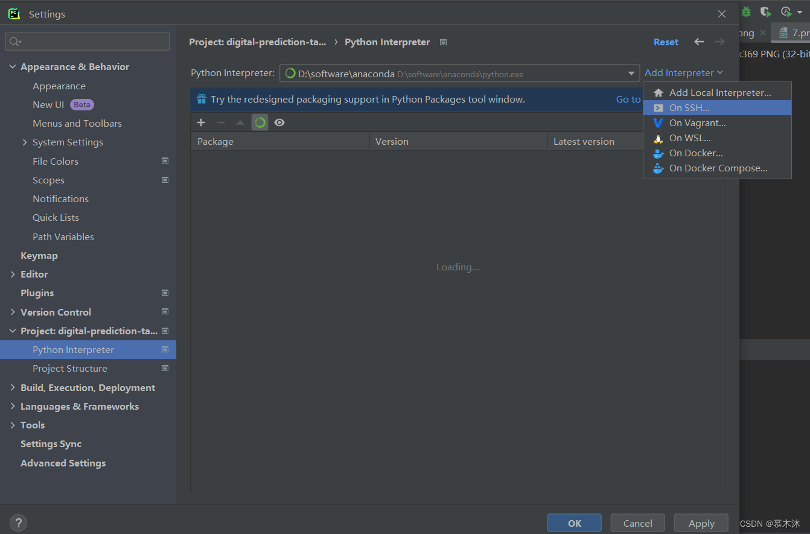Toggle the Use Conda package manager icon
Screen dimensions: 810x534
tap(260, 122)
